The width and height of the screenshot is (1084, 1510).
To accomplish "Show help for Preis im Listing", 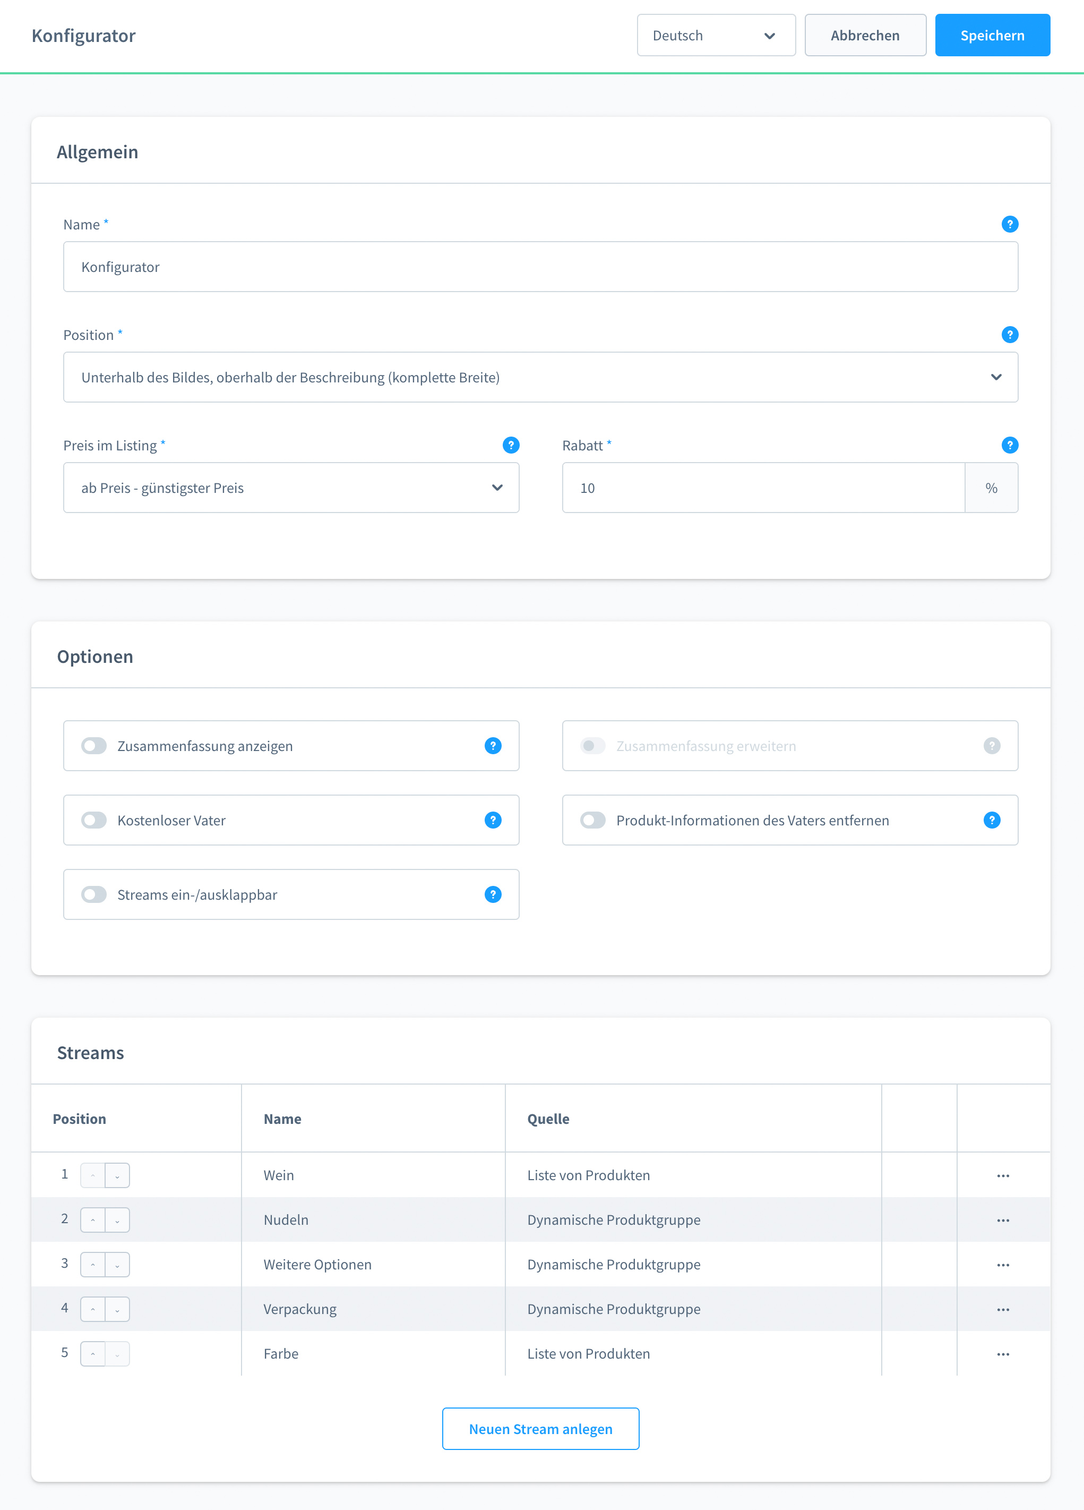I will [x=510, y=446].
